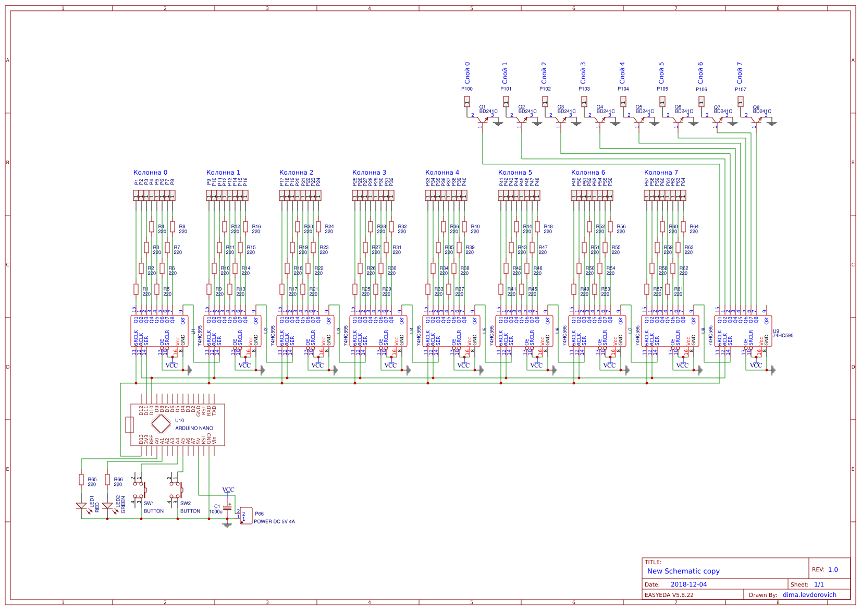Click the date field 2018-12-04
861x610 pixels.
tap(688, 584)
